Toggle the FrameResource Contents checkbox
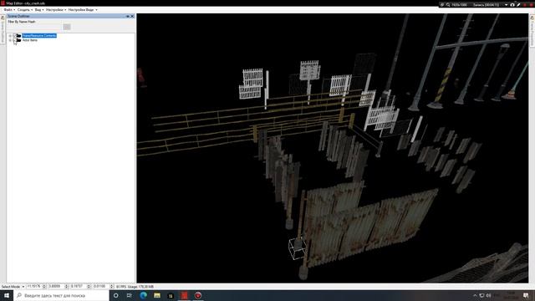The image size is (535, 301). coord(14,35)
